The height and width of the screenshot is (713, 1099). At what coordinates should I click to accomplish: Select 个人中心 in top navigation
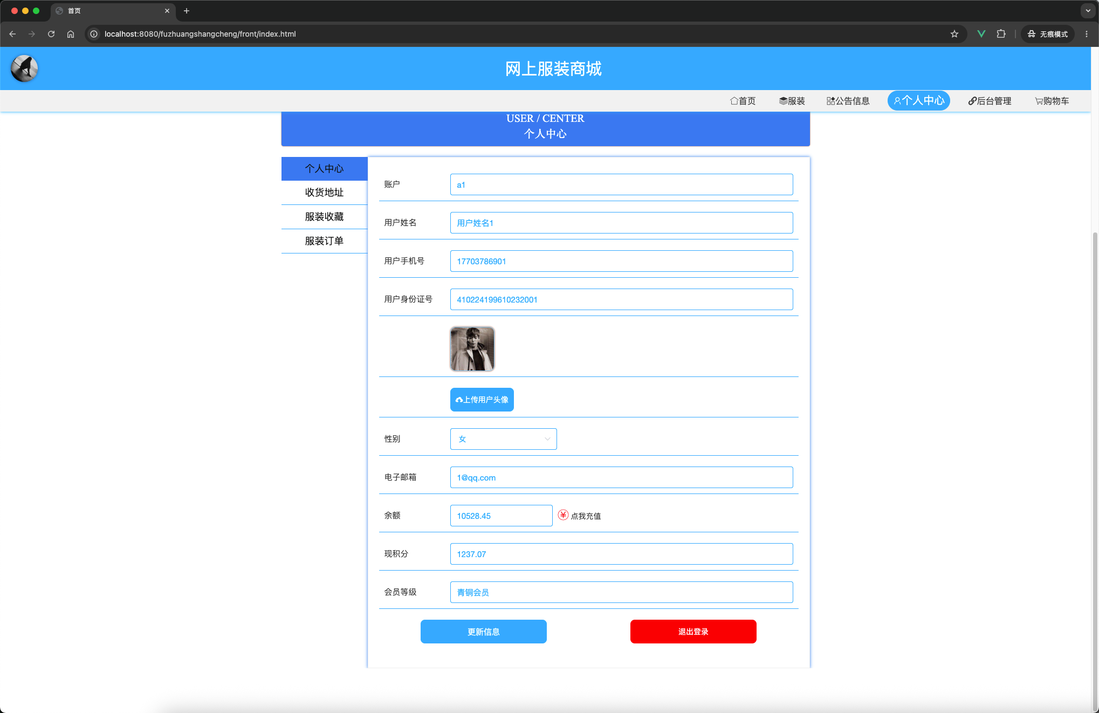(x=919, y=101)
